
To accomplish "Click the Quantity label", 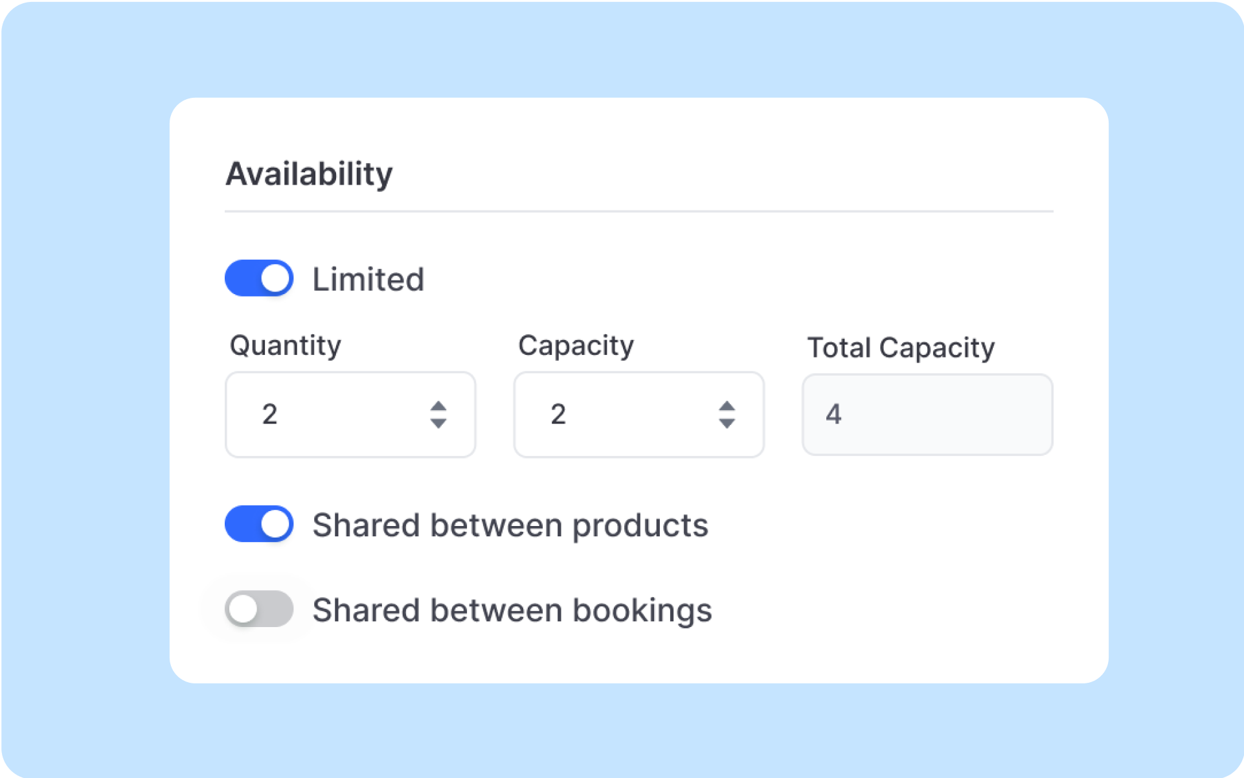I will pos(285,345).
